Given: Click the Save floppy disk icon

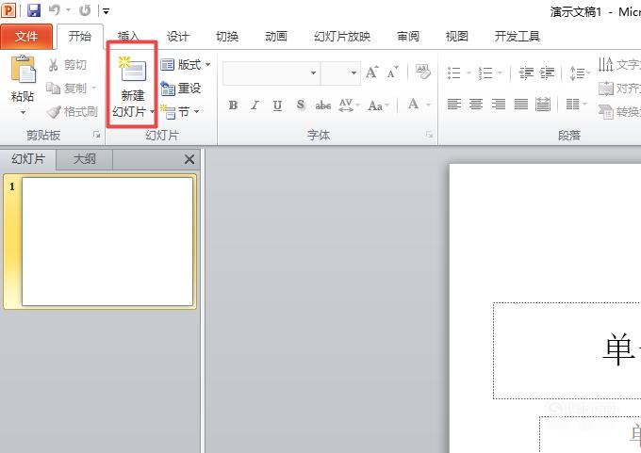Looking at the screenshot, I should pyautogui.click(x=34, y=10).
